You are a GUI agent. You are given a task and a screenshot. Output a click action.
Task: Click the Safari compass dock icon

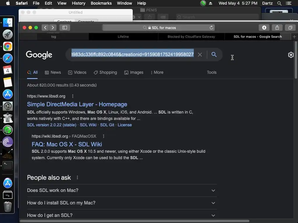click(8, 58)
